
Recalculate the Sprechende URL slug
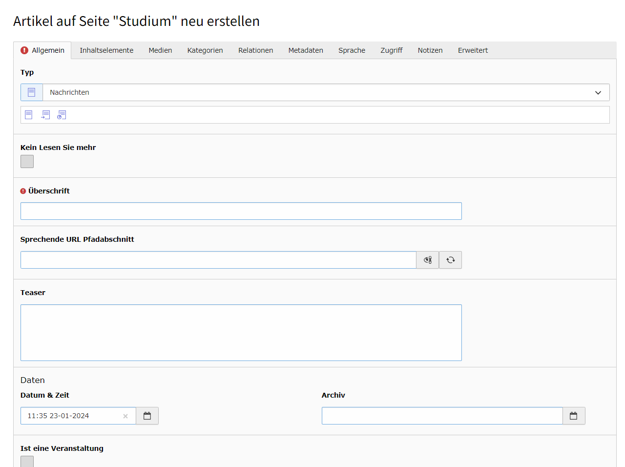[451, 260]
